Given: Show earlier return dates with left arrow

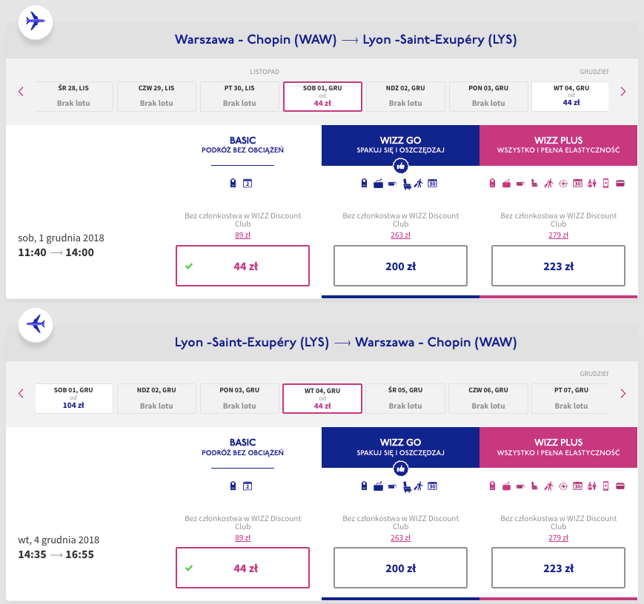Looking at the screenshot, I should click(x=21, y=394).
